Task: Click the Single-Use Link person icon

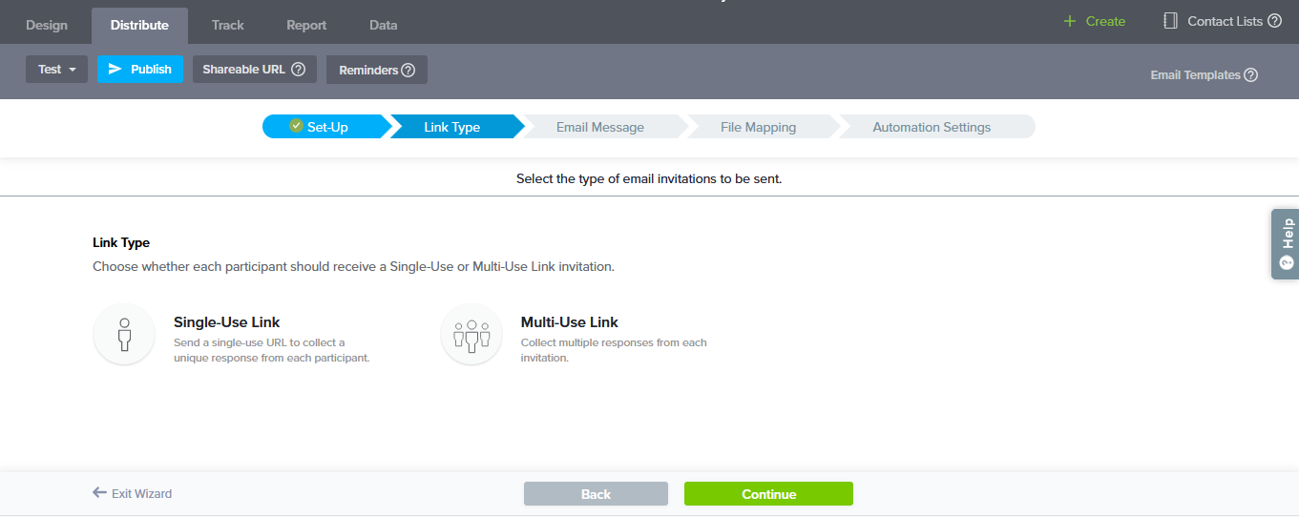Action: click(x=124, y=335)
